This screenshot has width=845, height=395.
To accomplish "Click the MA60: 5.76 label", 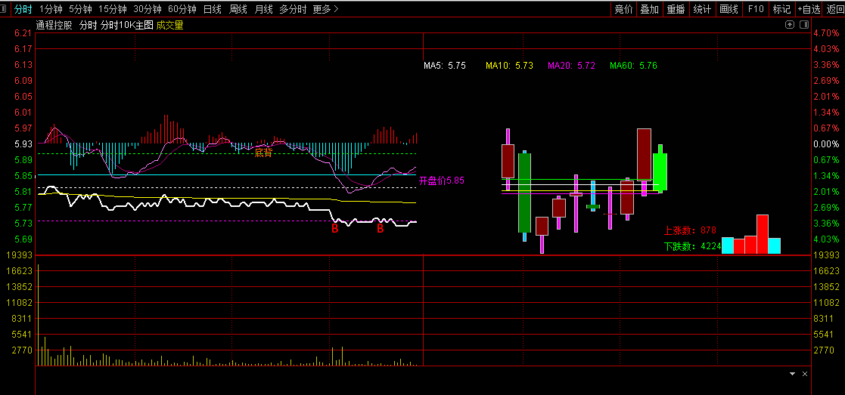I will pos(633,66).
